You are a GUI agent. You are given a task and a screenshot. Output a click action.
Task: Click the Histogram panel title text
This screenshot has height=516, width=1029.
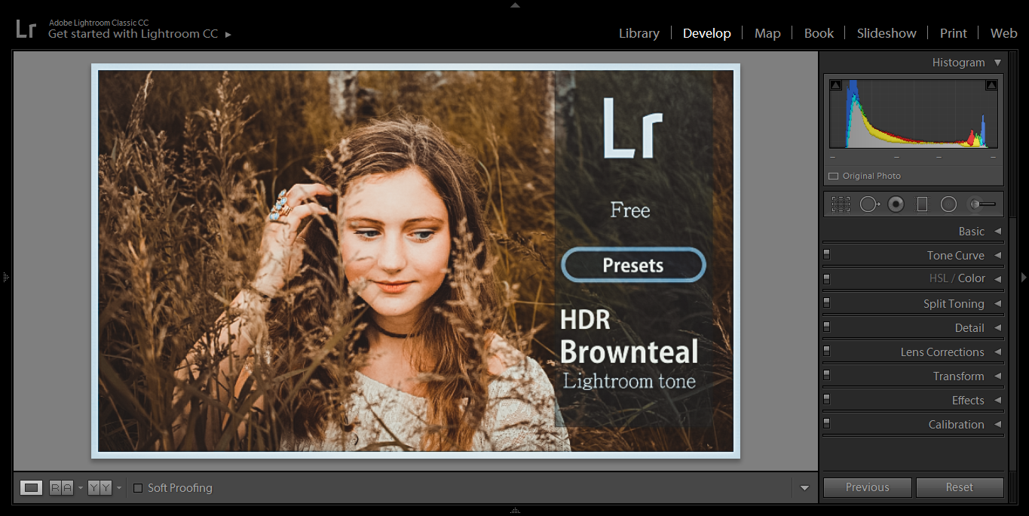coord(958,63)
